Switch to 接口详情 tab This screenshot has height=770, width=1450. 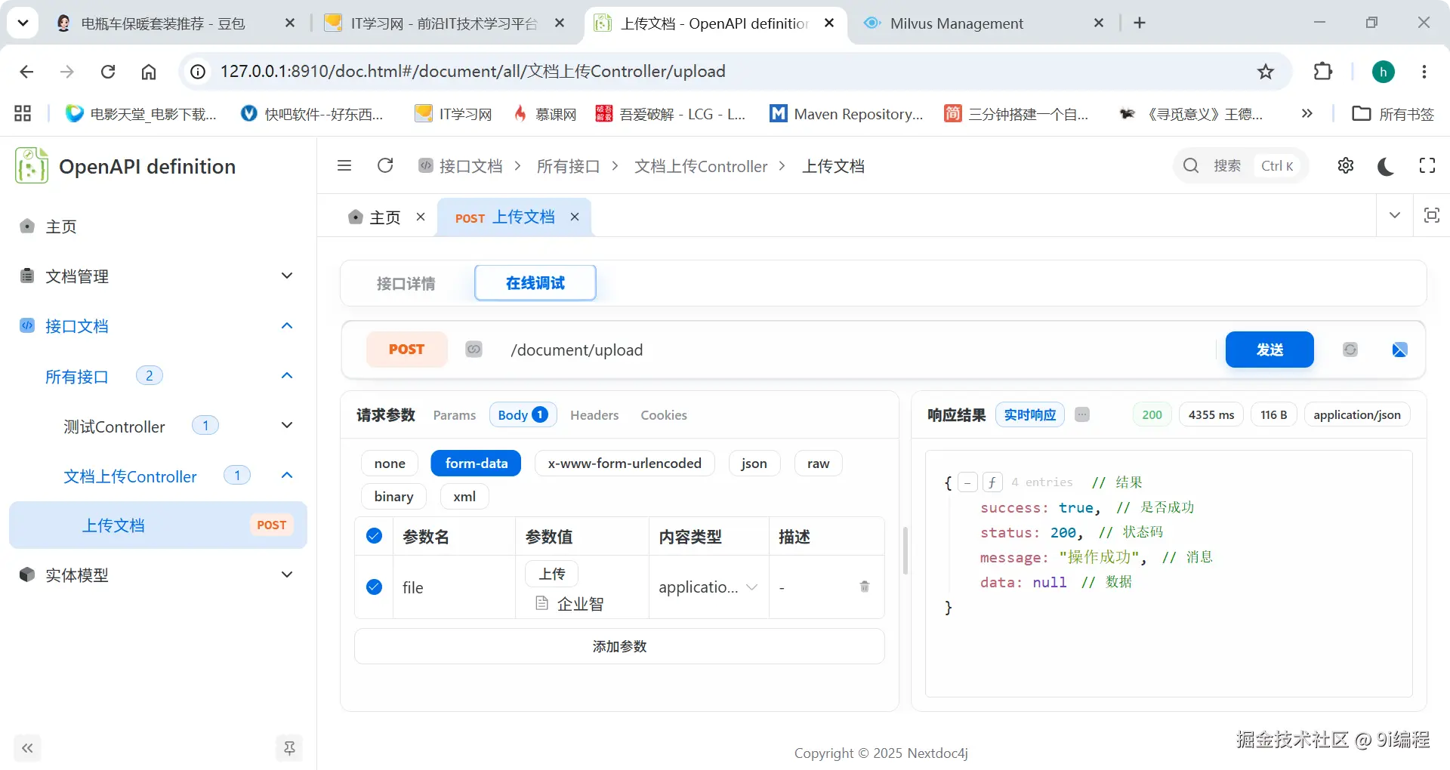pyautogui.click(x=406, y=283)
